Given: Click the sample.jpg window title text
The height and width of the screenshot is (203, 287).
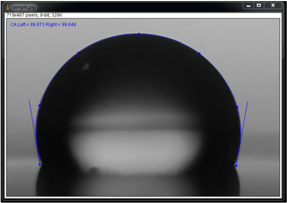Looking at the screenshot, I should point(23,7).
